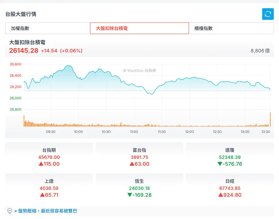Click the 10:00 time marker on chart
The width and height of the screenshot is (279, 219).
click(78, 132)
